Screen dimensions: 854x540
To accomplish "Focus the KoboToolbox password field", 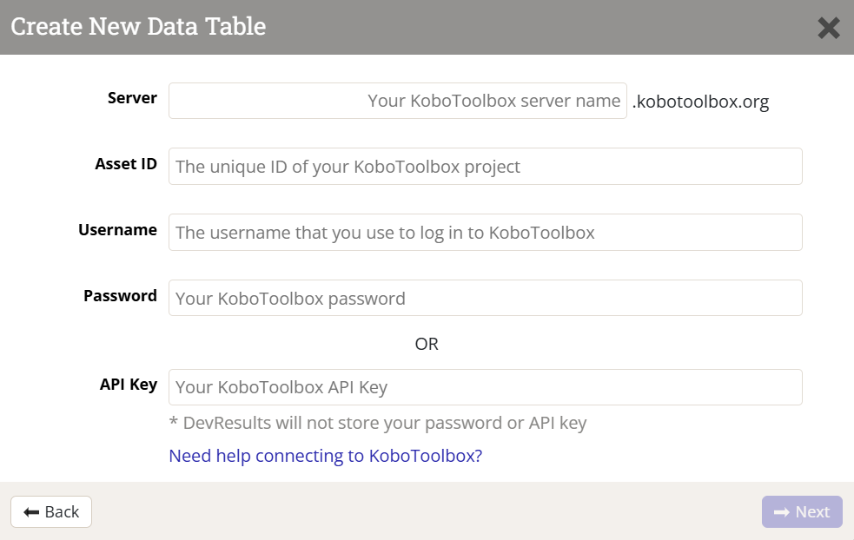I will (x=485, y=299).
